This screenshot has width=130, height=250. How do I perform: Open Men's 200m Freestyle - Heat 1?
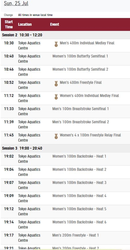(76, 235)
